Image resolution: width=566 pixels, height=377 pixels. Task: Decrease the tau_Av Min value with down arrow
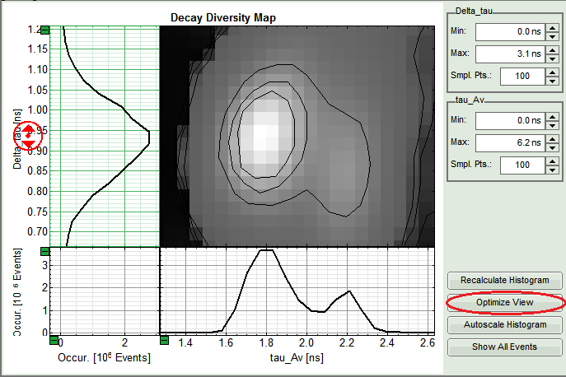[551, 124]
